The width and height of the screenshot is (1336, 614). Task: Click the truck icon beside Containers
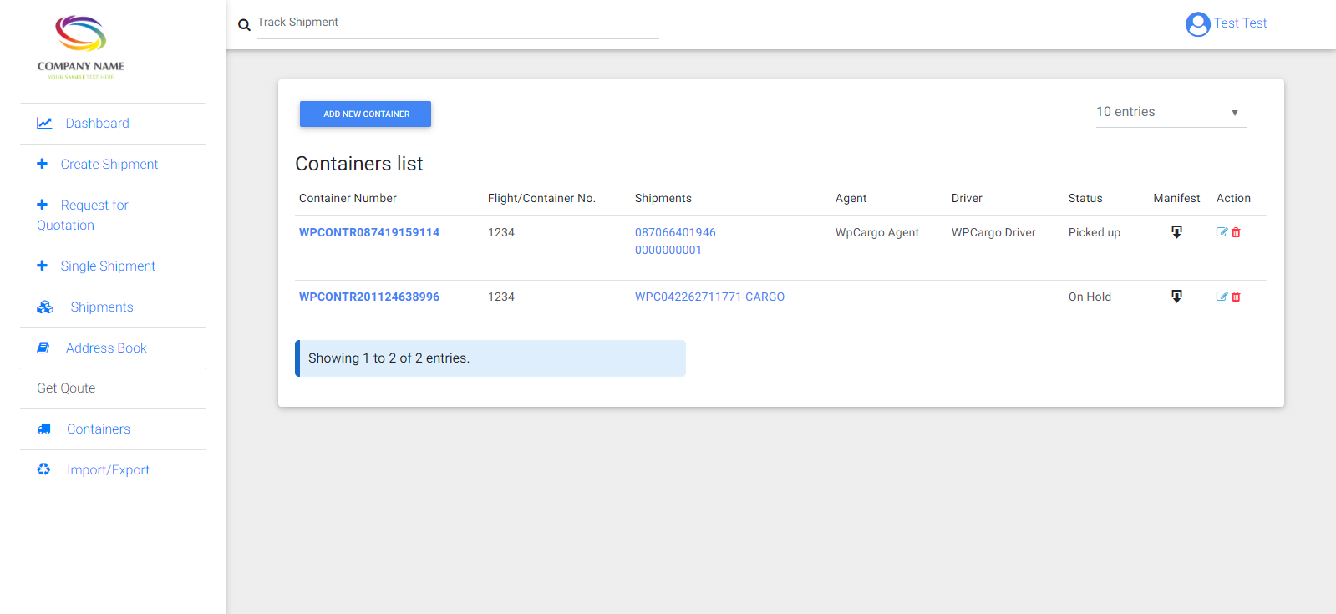pos(43,429)
